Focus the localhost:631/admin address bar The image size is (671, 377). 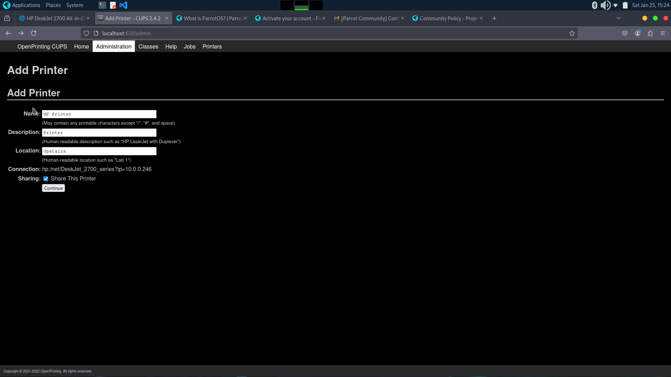click(x=329, y=34)
